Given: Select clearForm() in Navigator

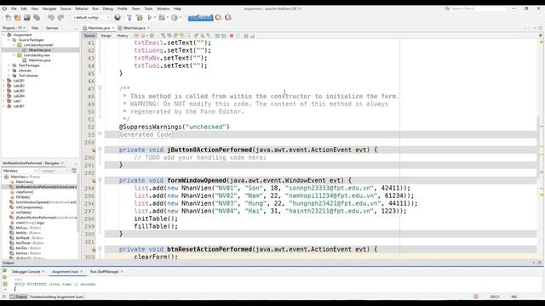Looking at the screenshot, I should click(x=25, y=192).
